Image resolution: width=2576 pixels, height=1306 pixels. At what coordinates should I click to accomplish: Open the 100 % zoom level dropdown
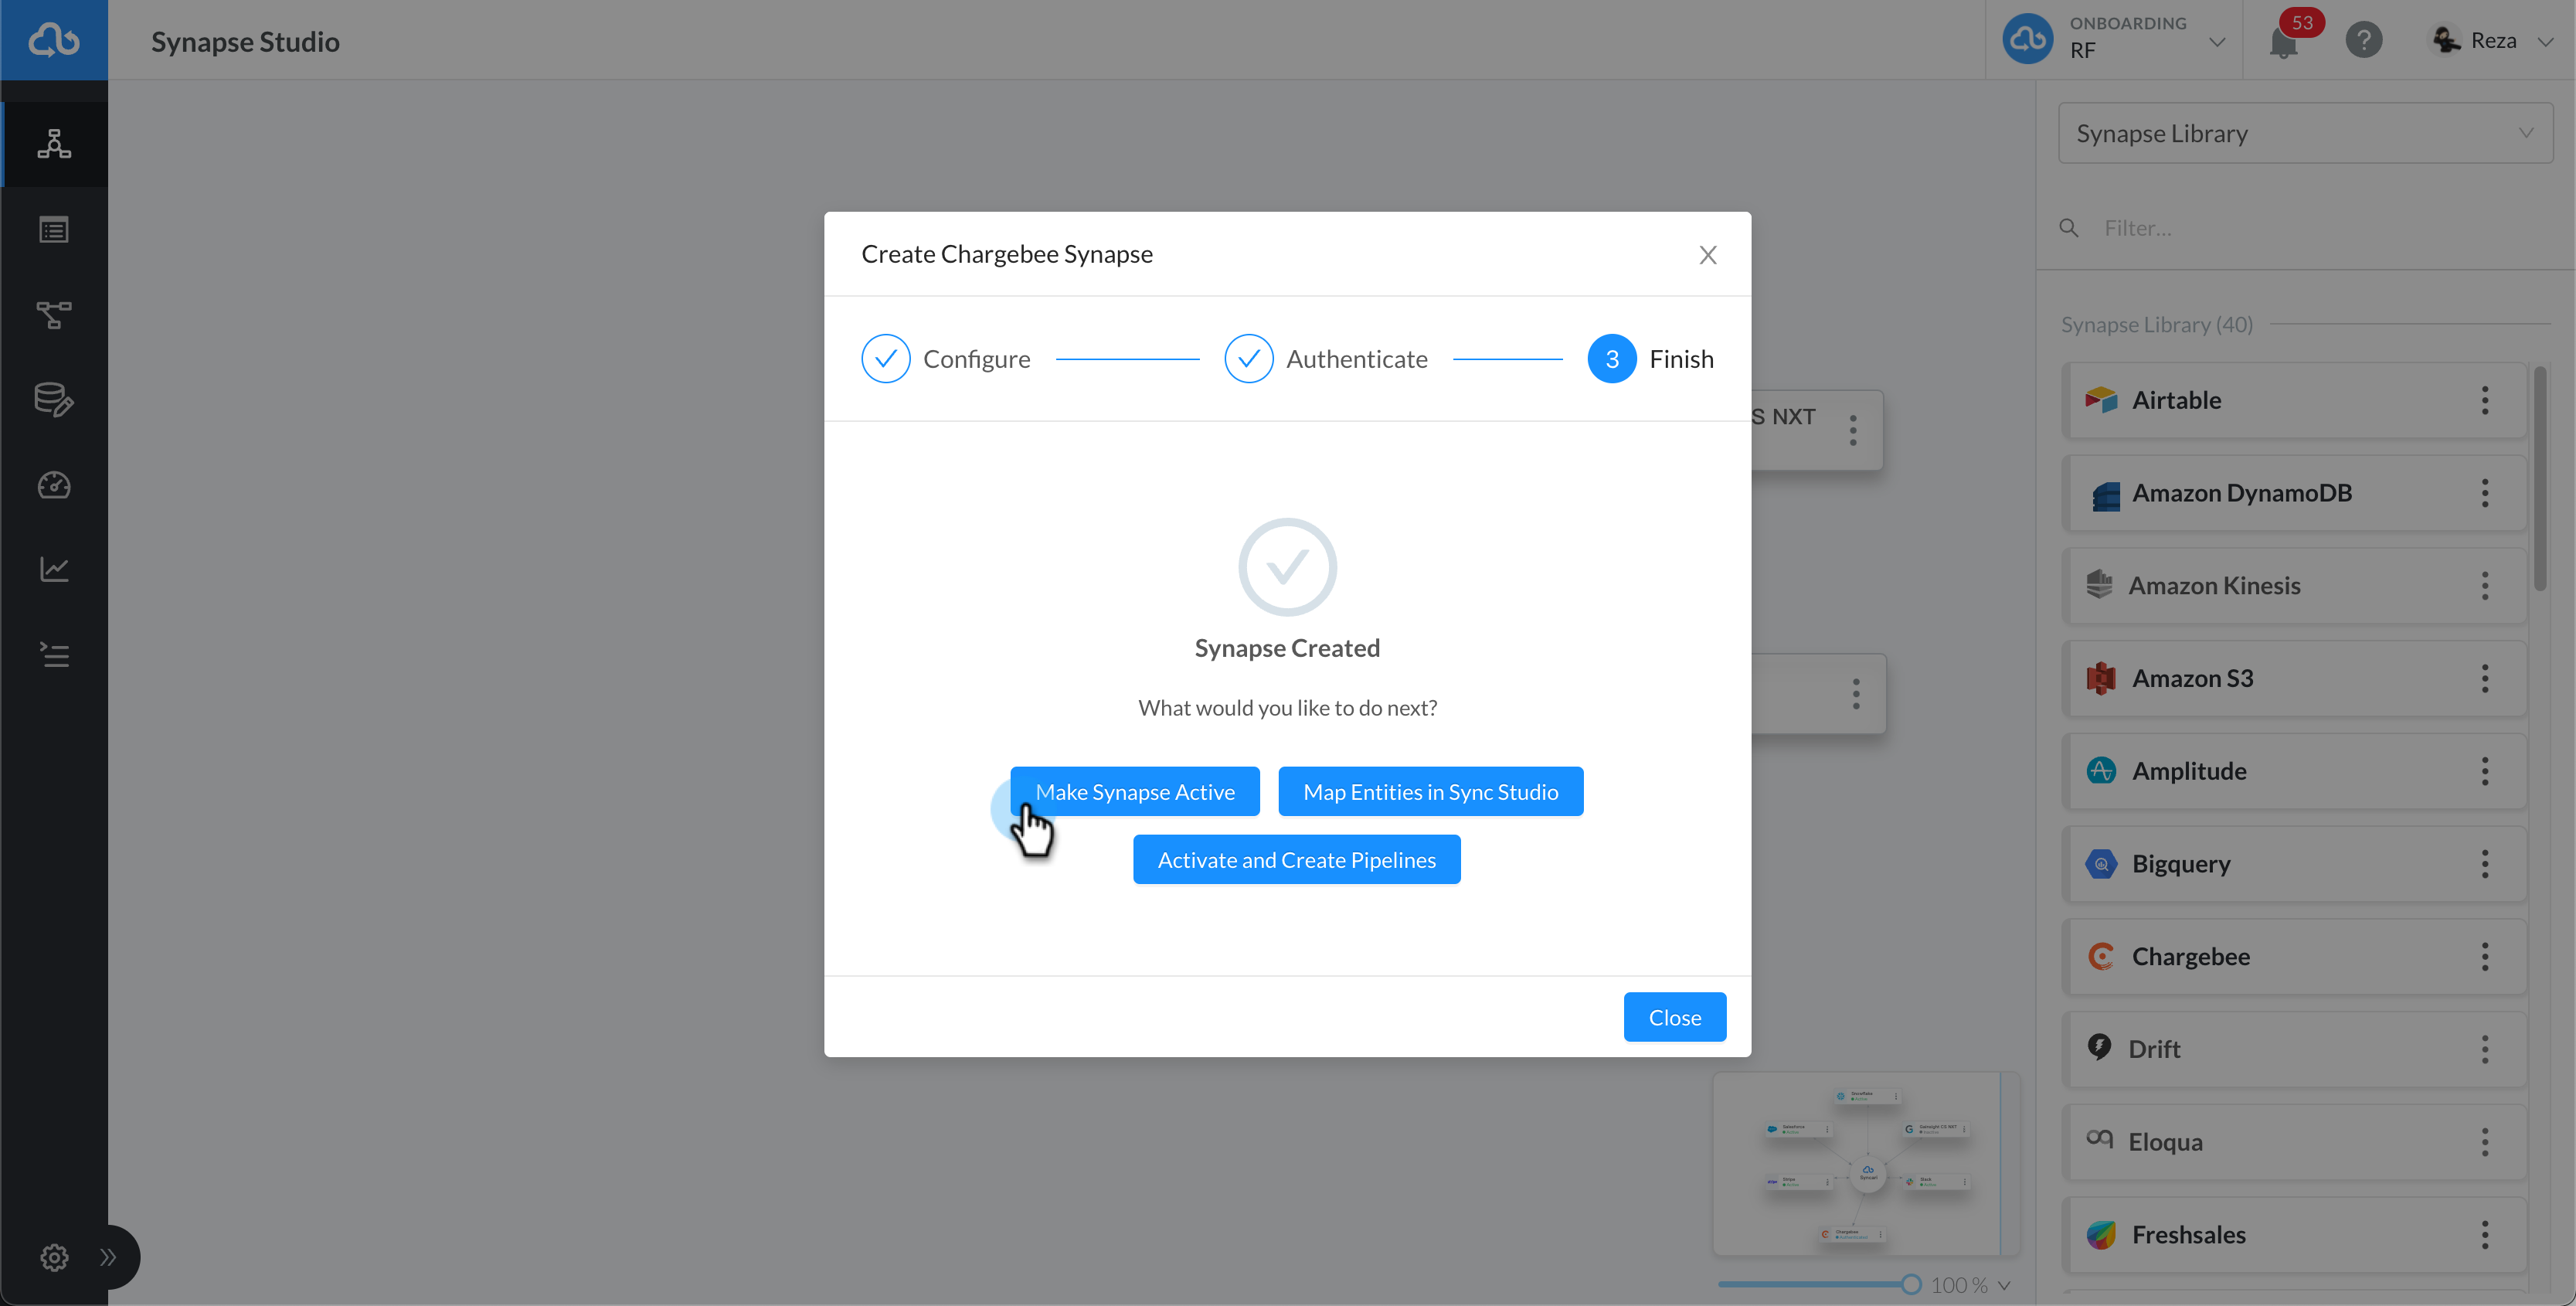point(1970,1285)
